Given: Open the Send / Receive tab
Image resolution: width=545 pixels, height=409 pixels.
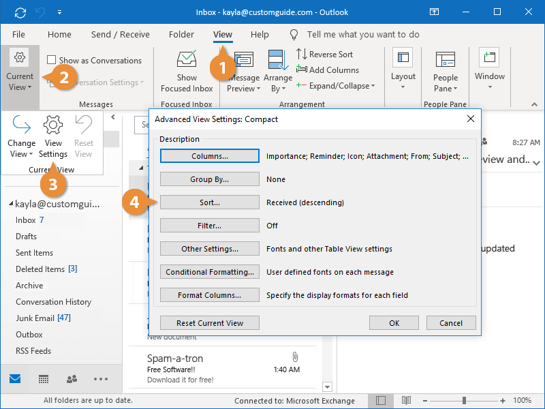Looking at the screenshot, I should pyautogui.click(x=121, y=35).
